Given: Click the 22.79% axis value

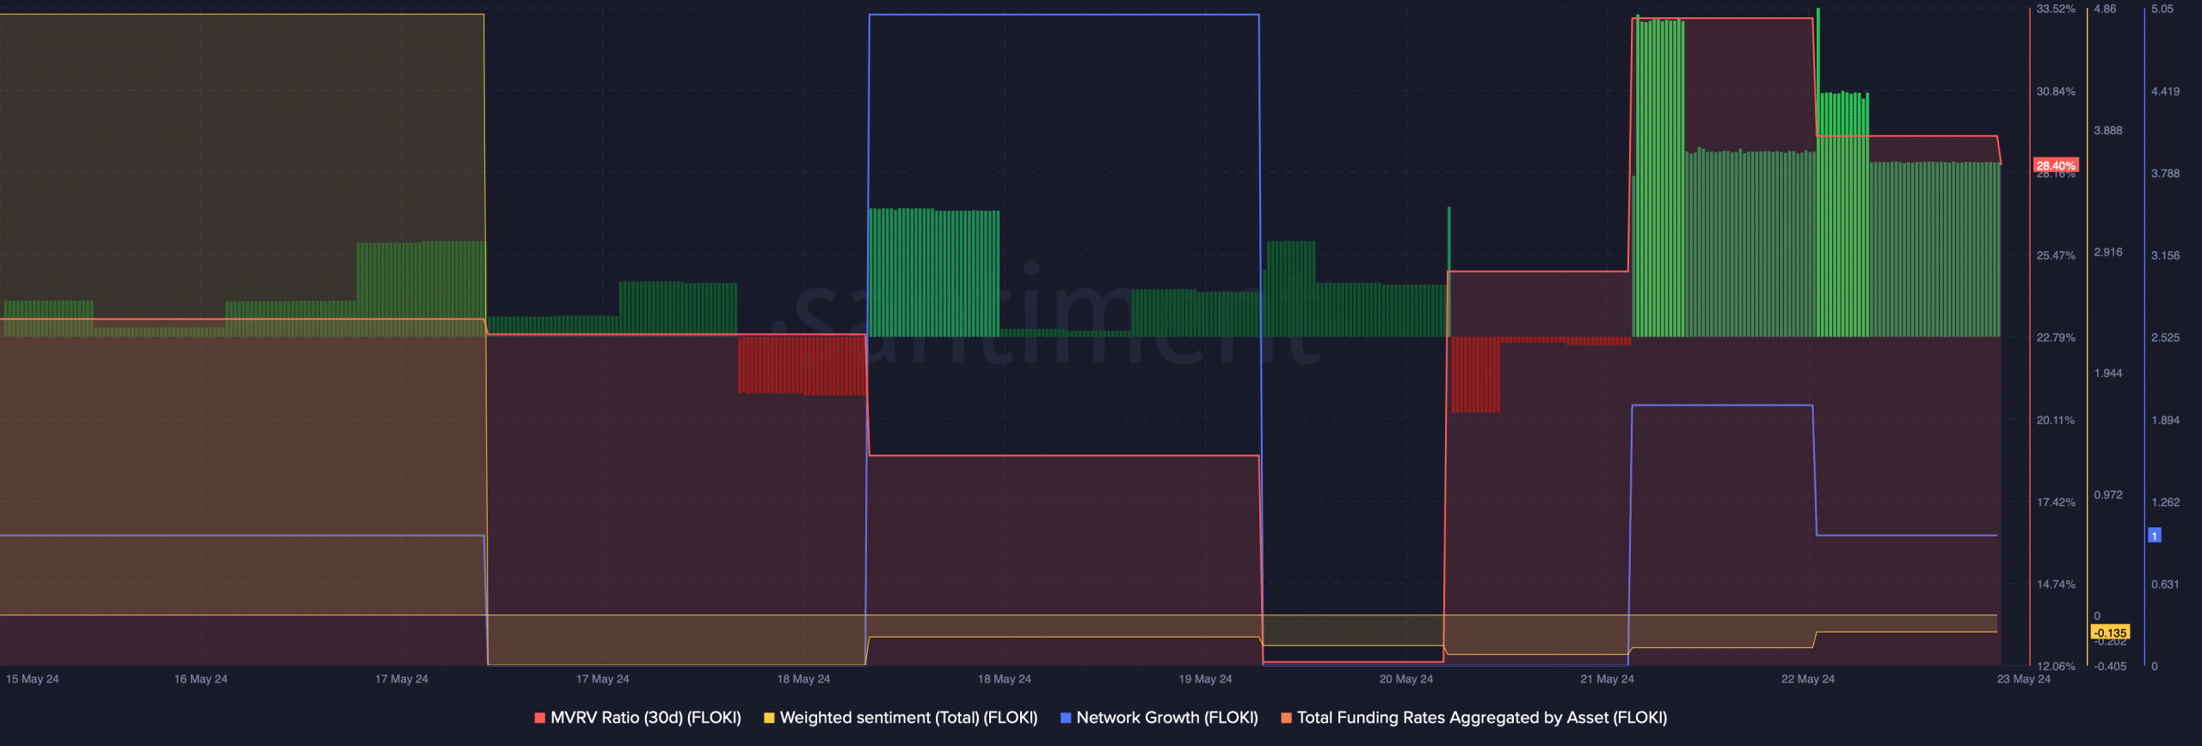Looking at the screenshot, I should pyautogui.click(x=2056, y=337).
